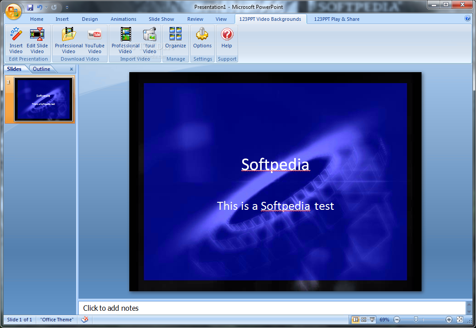This screenshot has height=328, width=476.
Task: Minimize the PowerPoint window
Action: (x=434, y=4)
